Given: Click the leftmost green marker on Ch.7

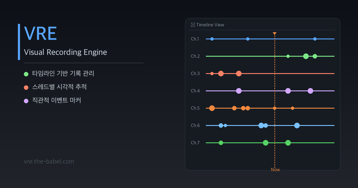Looking at the screenshot, I should [221, 143].
